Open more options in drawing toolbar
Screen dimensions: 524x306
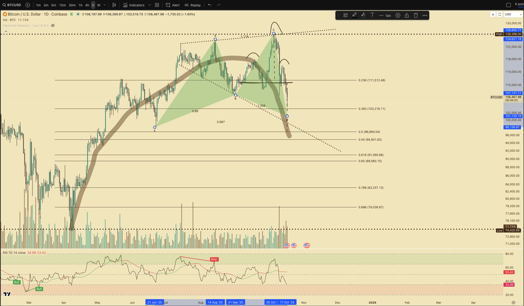(x=424, y=15)
